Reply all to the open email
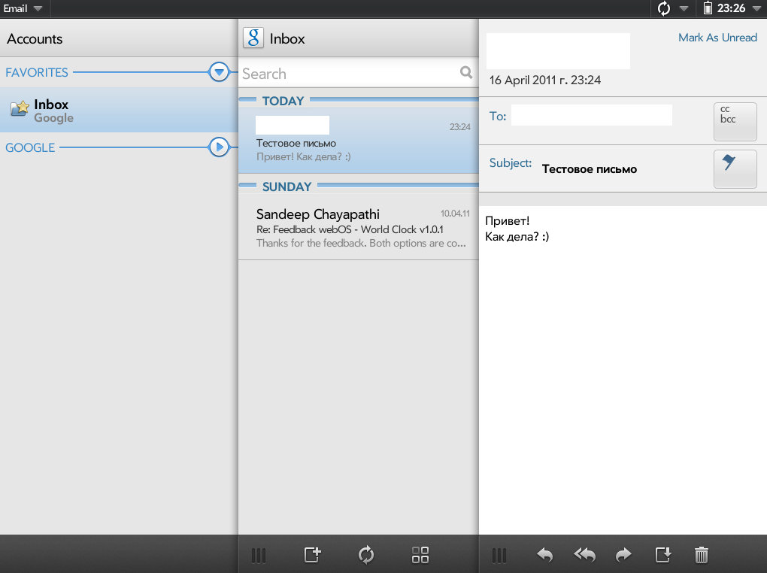The height and width of the screenshot is (573, 767). tap(584, 556)
